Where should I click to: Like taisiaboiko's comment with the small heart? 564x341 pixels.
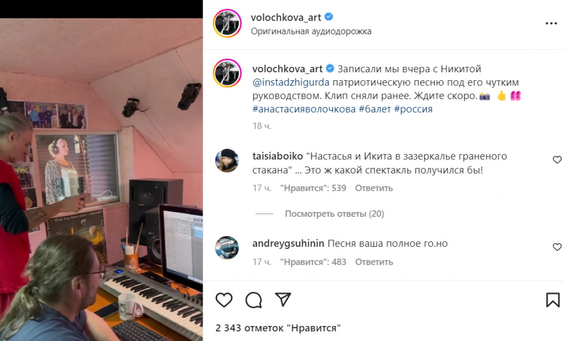pos(557,160)
